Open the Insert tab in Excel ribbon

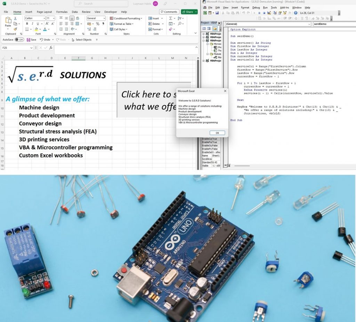29,12
